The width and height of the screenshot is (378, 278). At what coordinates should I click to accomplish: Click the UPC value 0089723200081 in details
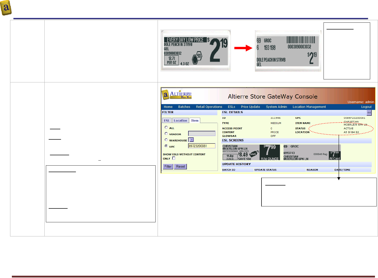coord(354,118)
